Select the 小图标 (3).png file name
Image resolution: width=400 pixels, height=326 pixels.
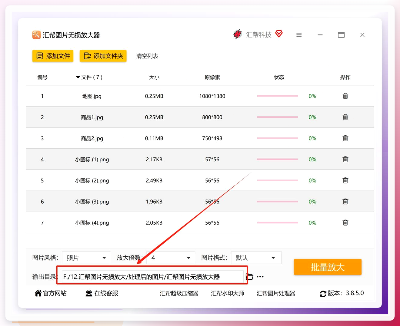[92, 202]
